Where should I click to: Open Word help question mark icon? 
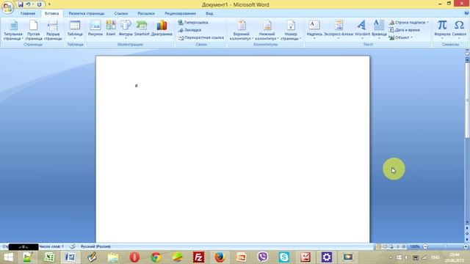pyautogui.click(x=466, y=13)
